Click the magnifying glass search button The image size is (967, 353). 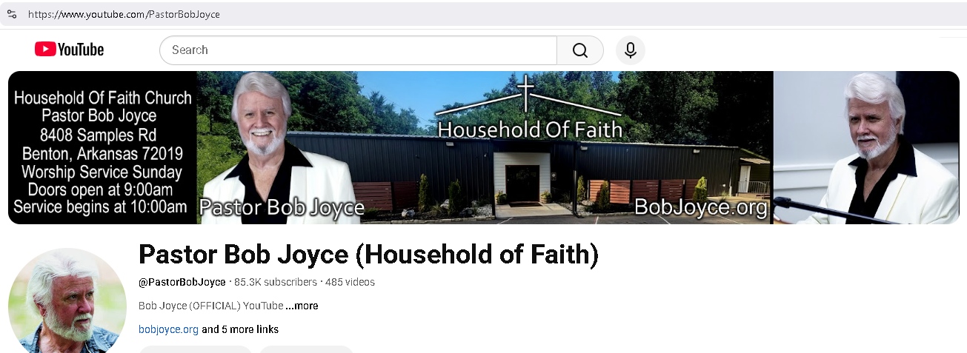(580, 50)
